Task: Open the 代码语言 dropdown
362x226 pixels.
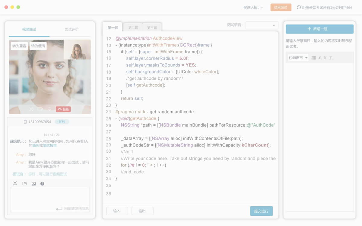Action: click(298, 58)
